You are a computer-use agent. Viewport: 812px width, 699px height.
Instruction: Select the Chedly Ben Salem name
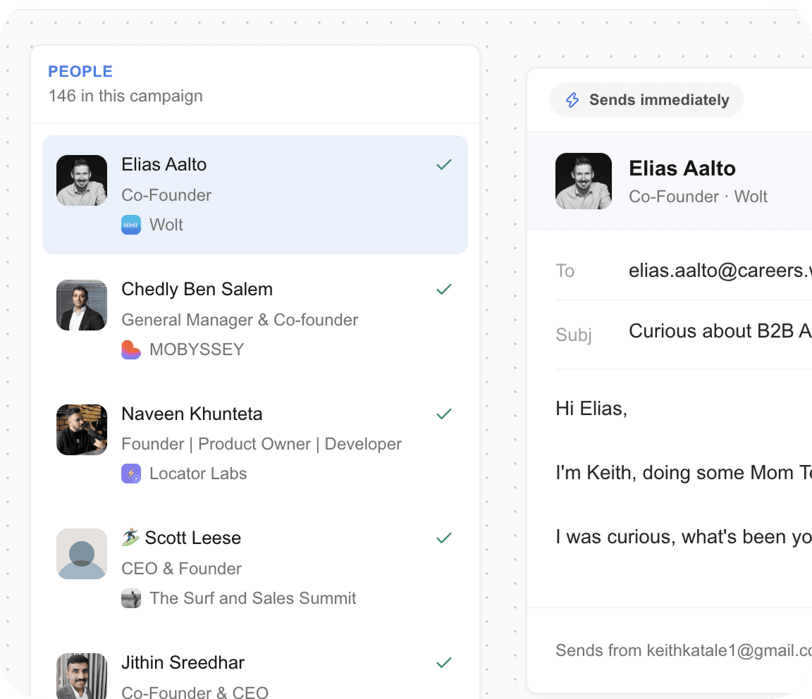pos(197,290)
